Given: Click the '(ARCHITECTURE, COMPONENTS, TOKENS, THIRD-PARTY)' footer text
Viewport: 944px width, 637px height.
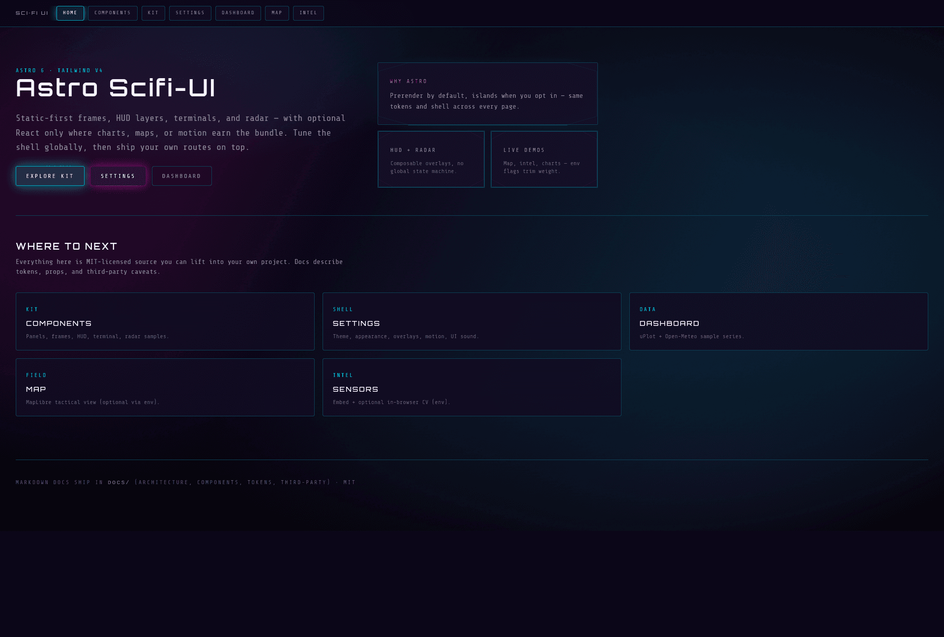Looking at the screenshot, I should point(233,483).
